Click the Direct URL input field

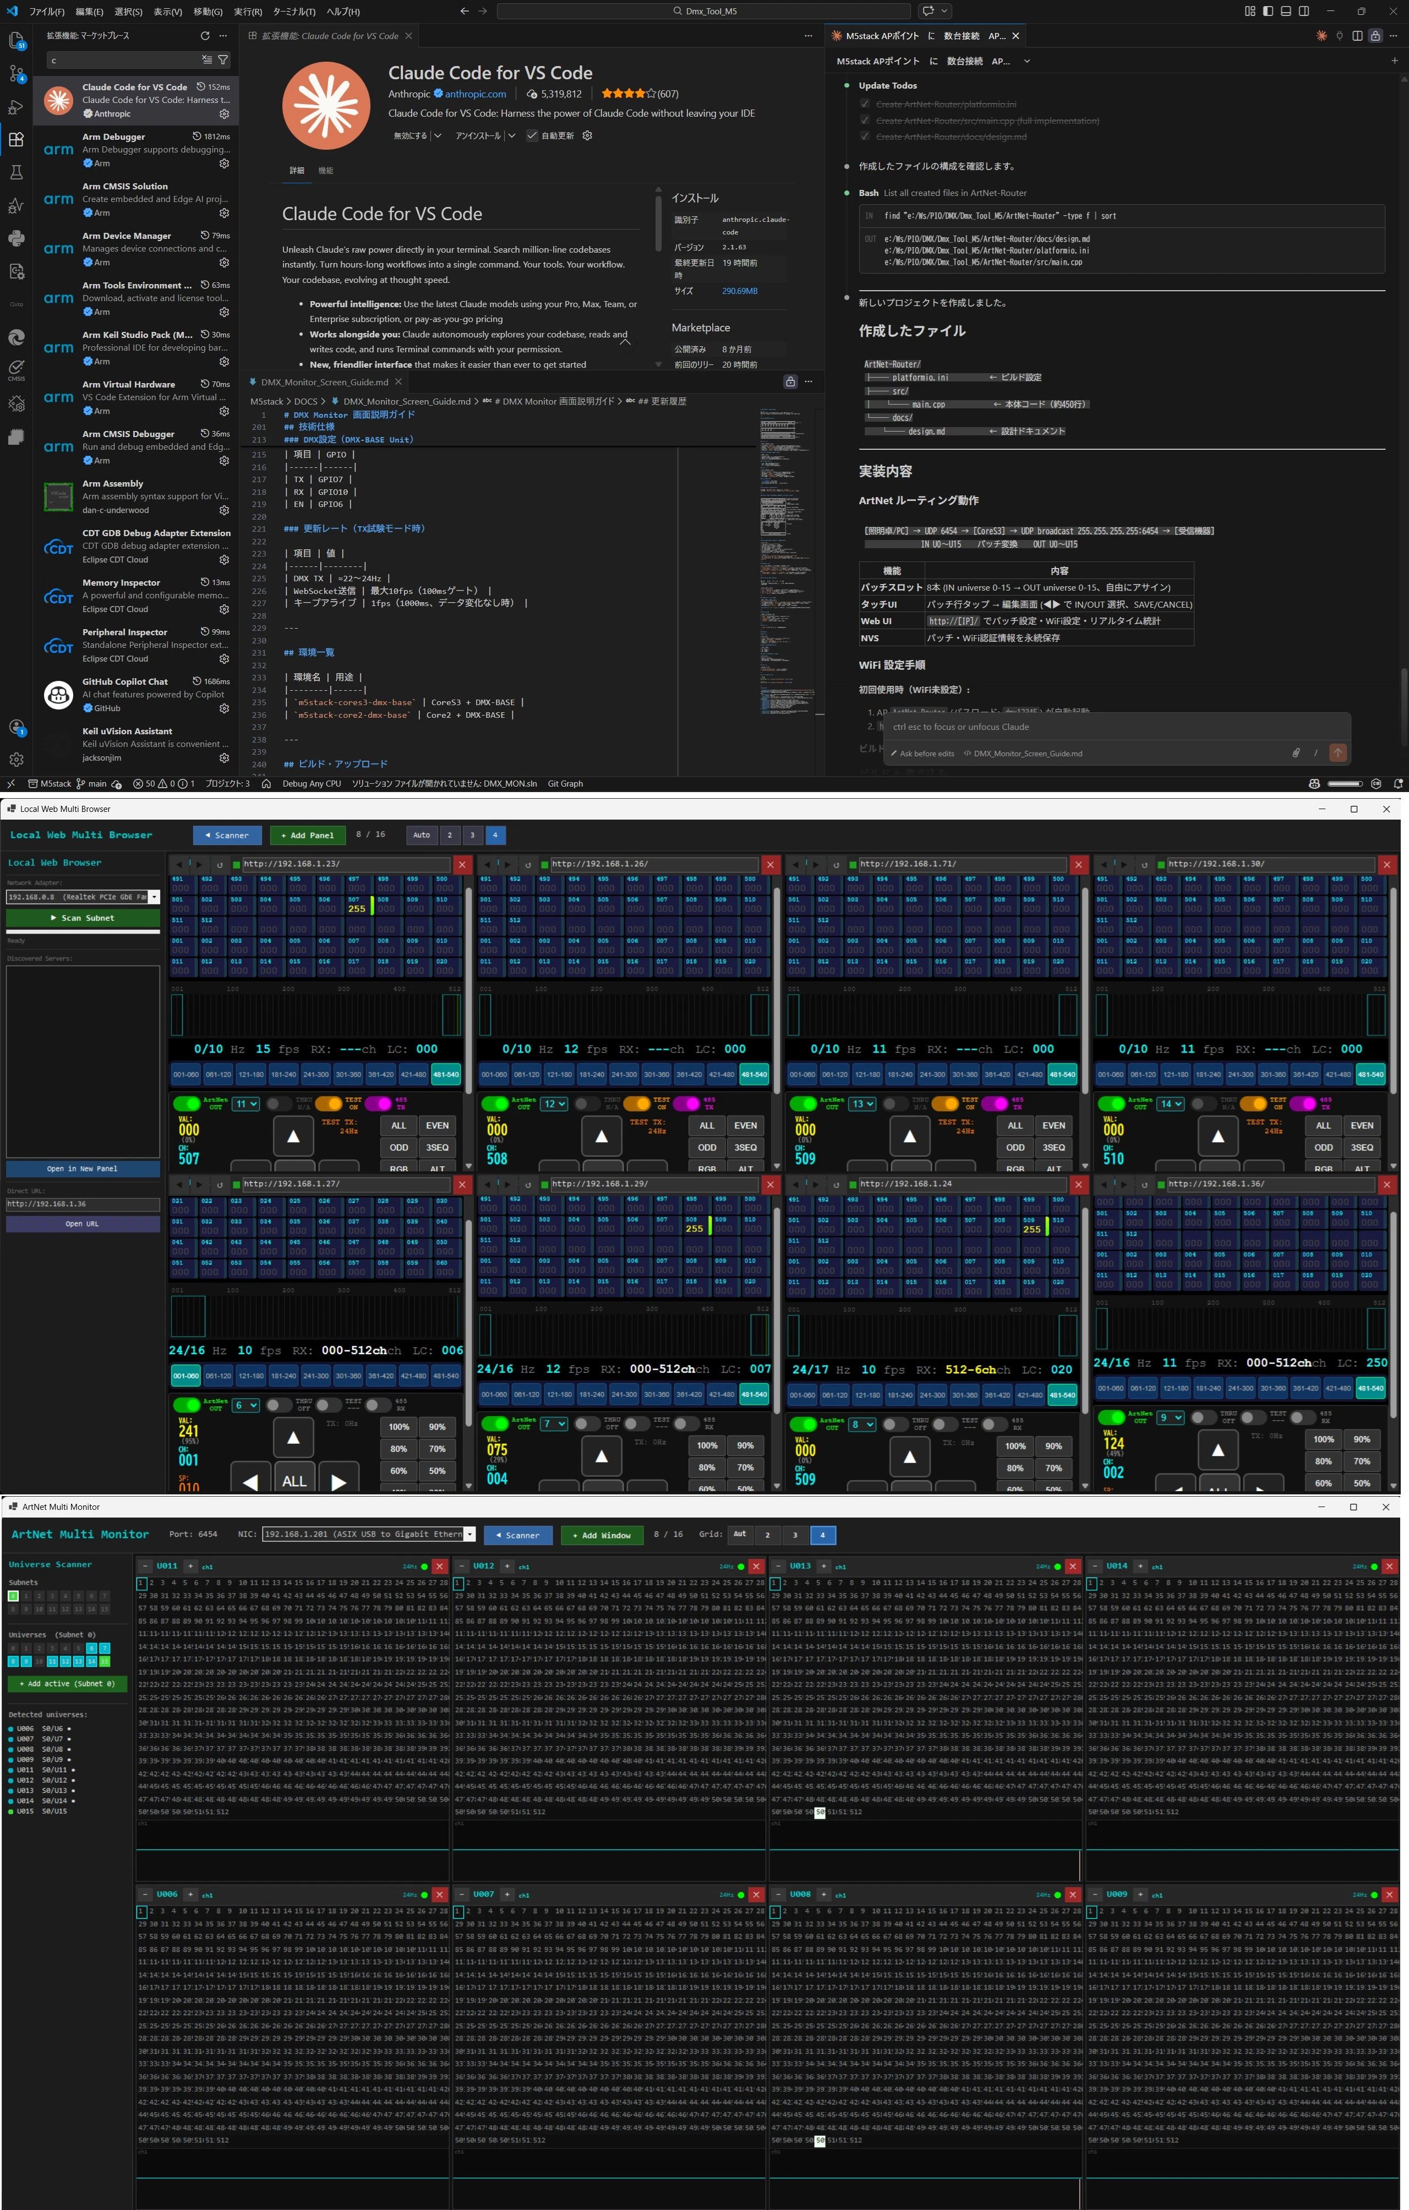(83, 1203)
